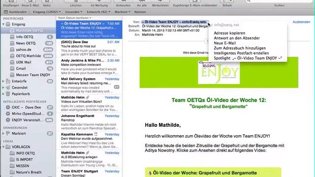
Task: Open Nach Datum sortieren sort menu
Action: coord(74,18)
